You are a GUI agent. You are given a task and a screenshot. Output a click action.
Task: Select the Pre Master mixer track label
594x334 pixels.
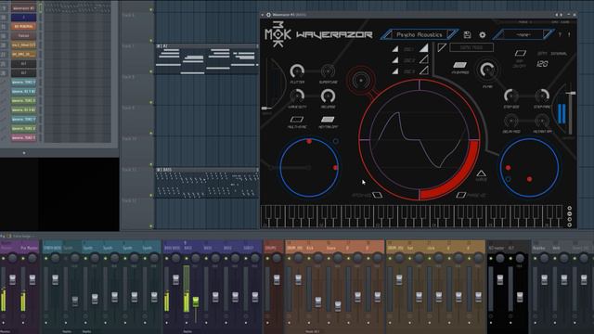coord(29,248)
